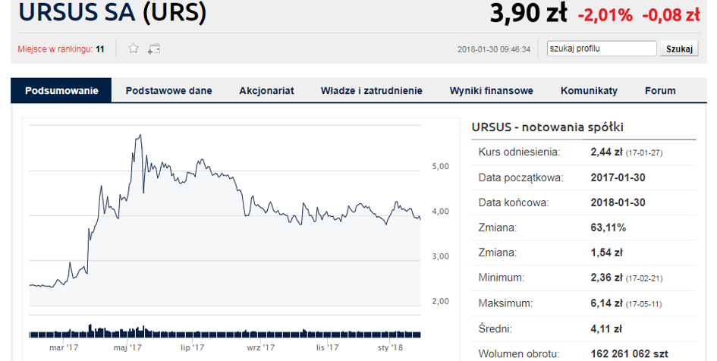Click the szukaj profilu search field
The width and height of the screenshot is (717, 361).
(x=602, y=49)
